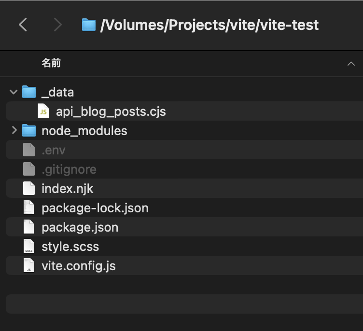Select the index.njk file name

tap(68, 189)
